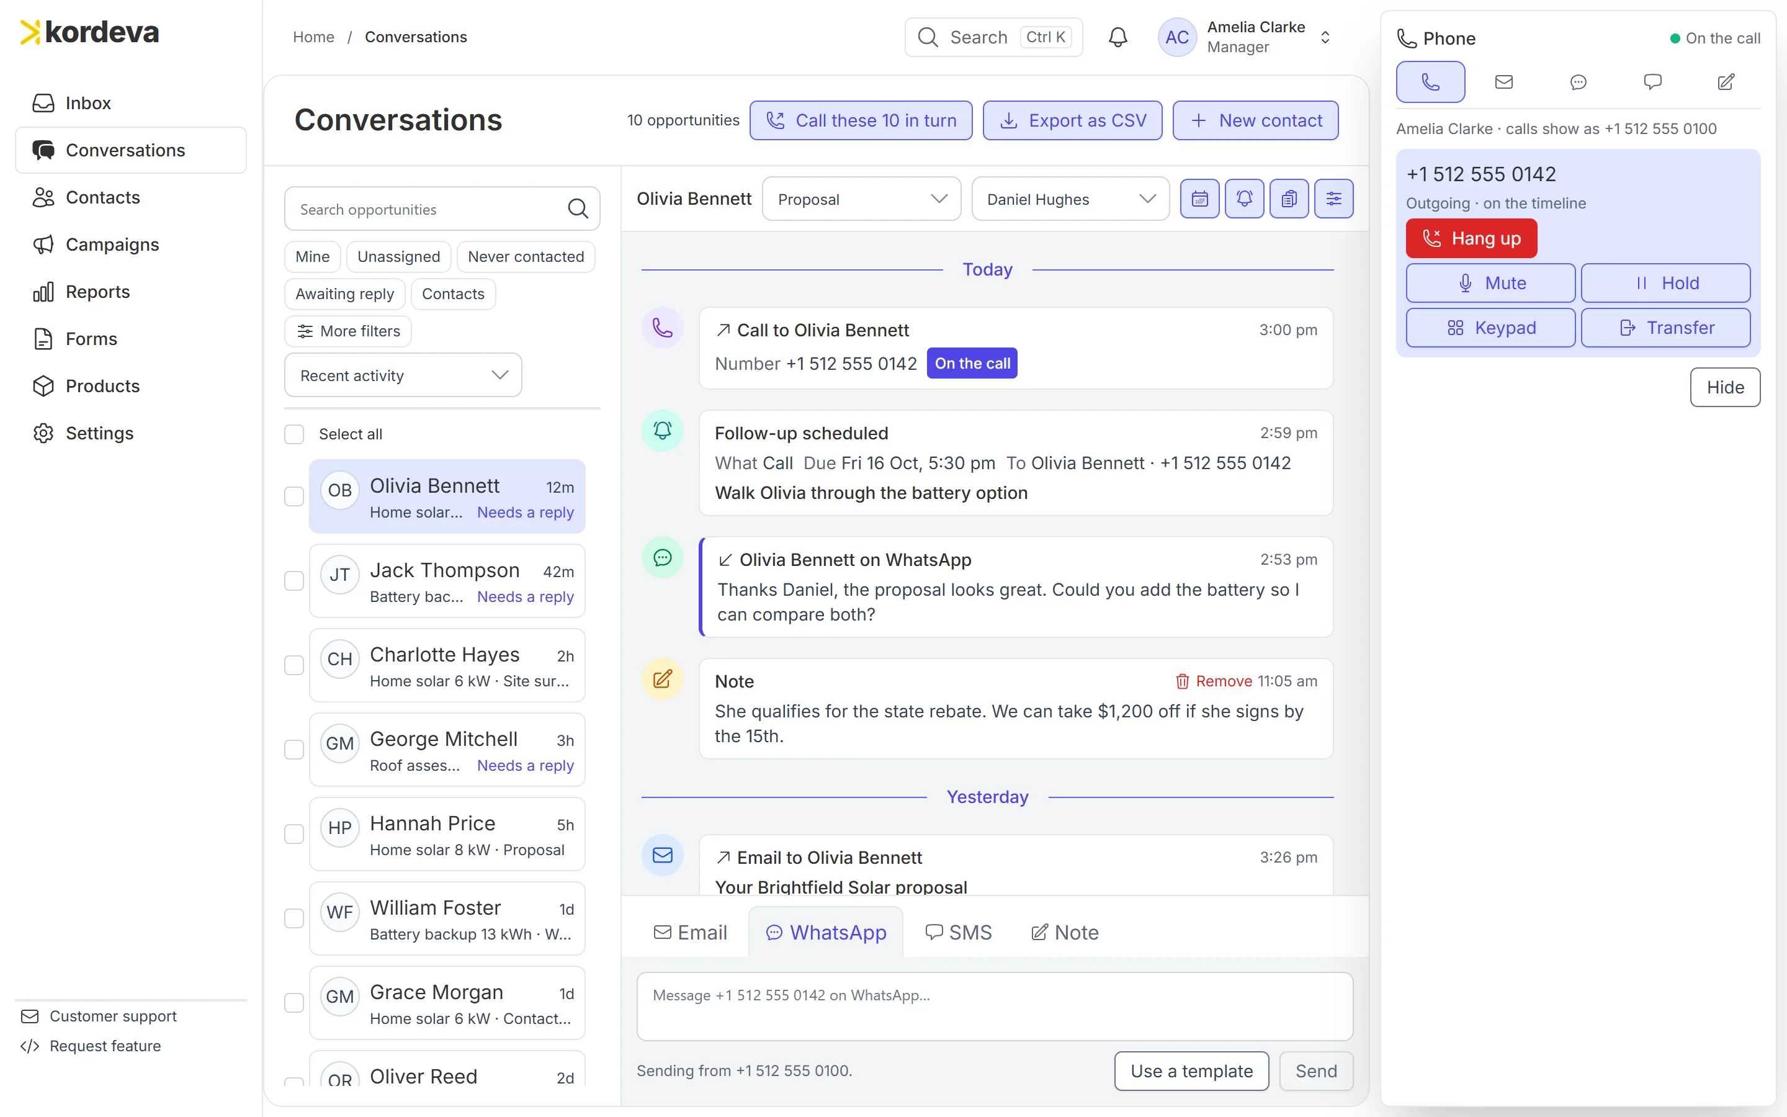Open the Recent activity sort dropdown
This screenshot has width=1787, height=1117.
pos(403,375)
